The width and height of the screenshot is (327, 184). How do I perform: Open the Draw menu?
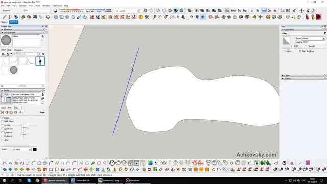tap(31, 6)
